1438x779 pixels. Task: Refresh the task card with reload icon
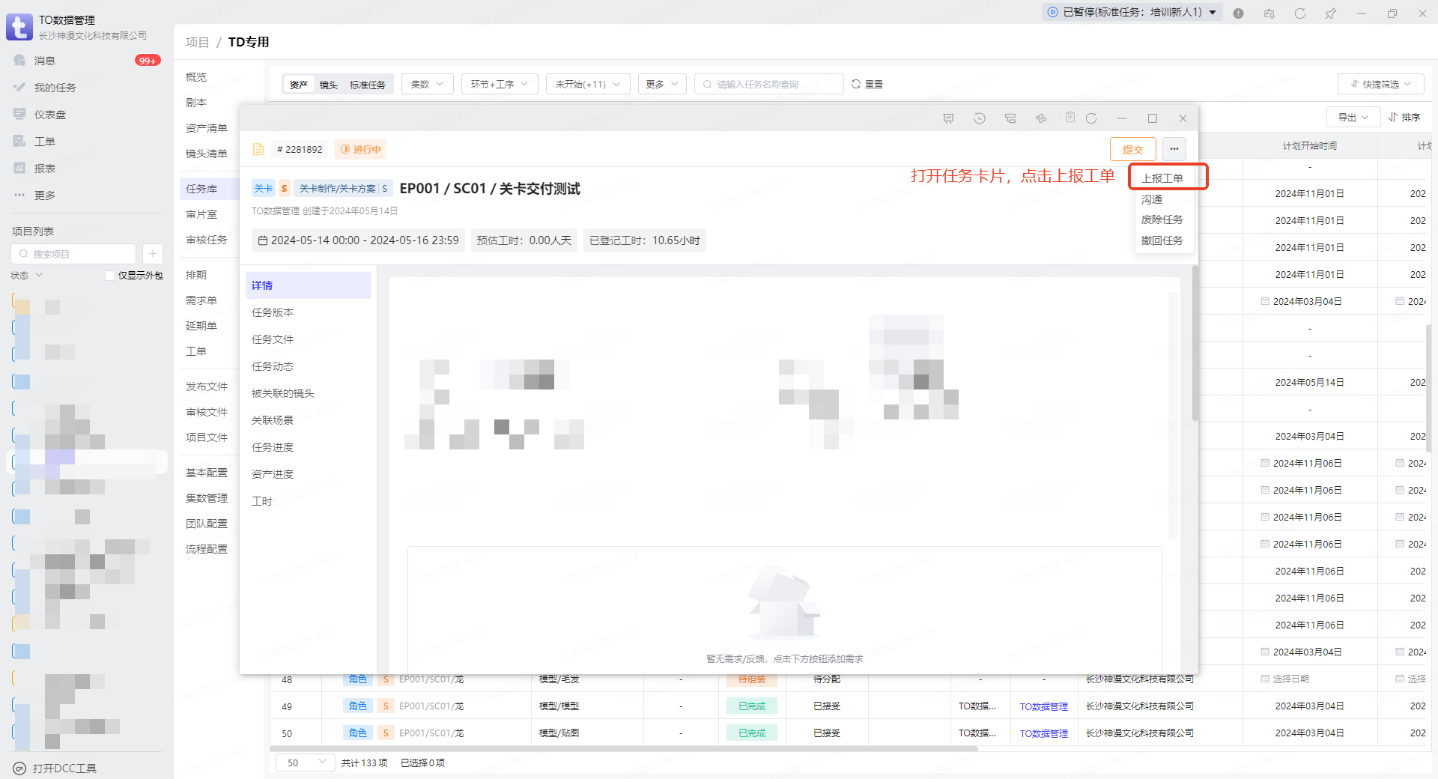pyautogui.click(x=1091, y=118)
